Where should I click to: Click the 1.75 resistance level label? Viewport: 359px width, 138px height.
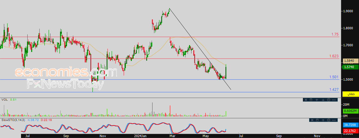335,34
